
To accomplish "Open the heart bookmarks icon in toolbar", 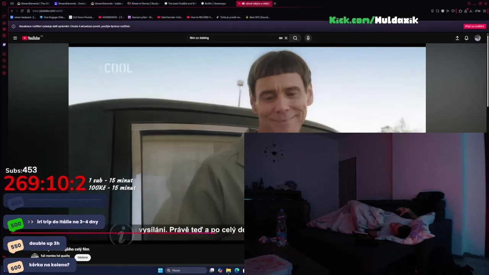I will pyautogui.click(x=453, y=11).
